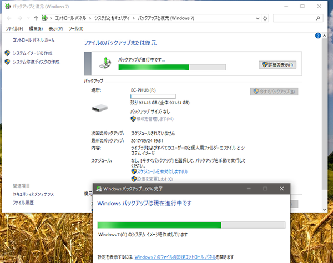
Task: Click the EC-PHU3 disk usage bar
Action: pos(153,97)
